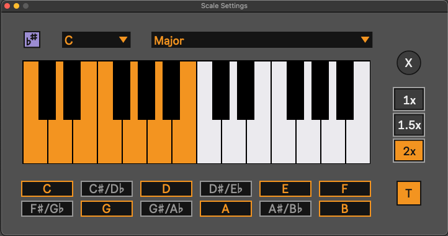Toggle the flat/sharp notation icon

pos(32,40)
